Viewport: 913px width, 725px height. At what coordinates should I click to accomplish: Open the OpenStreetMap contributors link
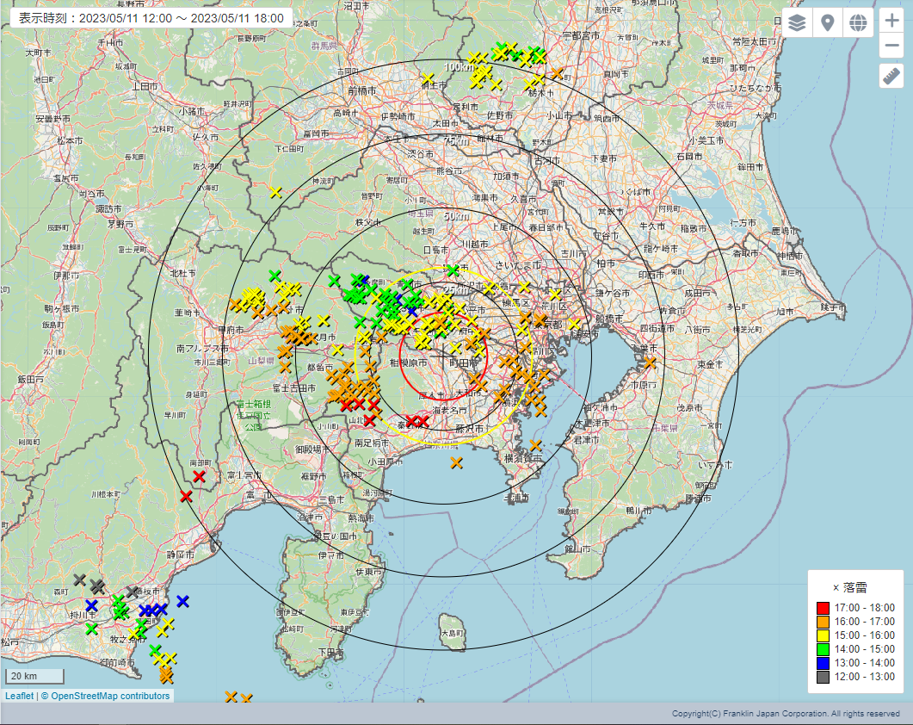point(110,696)
